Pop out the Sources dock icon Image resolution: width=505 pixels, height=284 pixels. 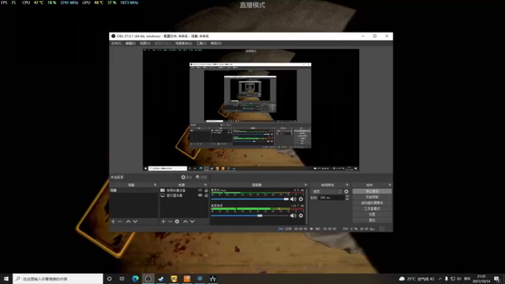[x=206, y=185]
